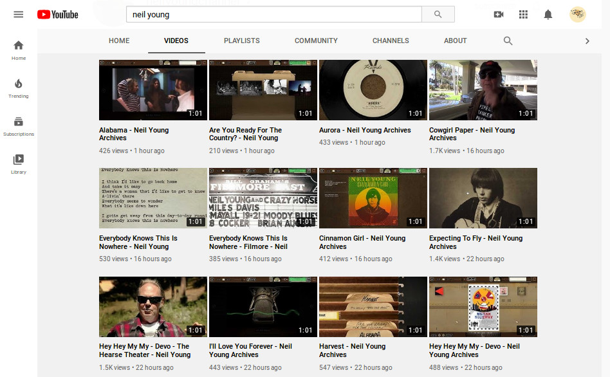The width and height of the screenshot is (610, 377).
Task: Click title Are You Ready For The Country?
Action: tap(245, 134)
